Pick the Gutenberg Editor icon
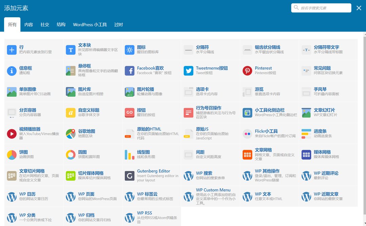This screenshot has width=366, height=226. 129,176
